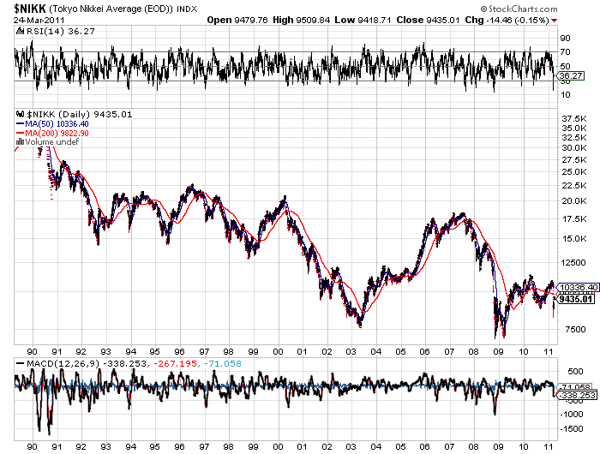This screenshot has width=600, height=454.
Task: Click the Chg value -14.46 (-0.15%)
Action: point(518,20)
